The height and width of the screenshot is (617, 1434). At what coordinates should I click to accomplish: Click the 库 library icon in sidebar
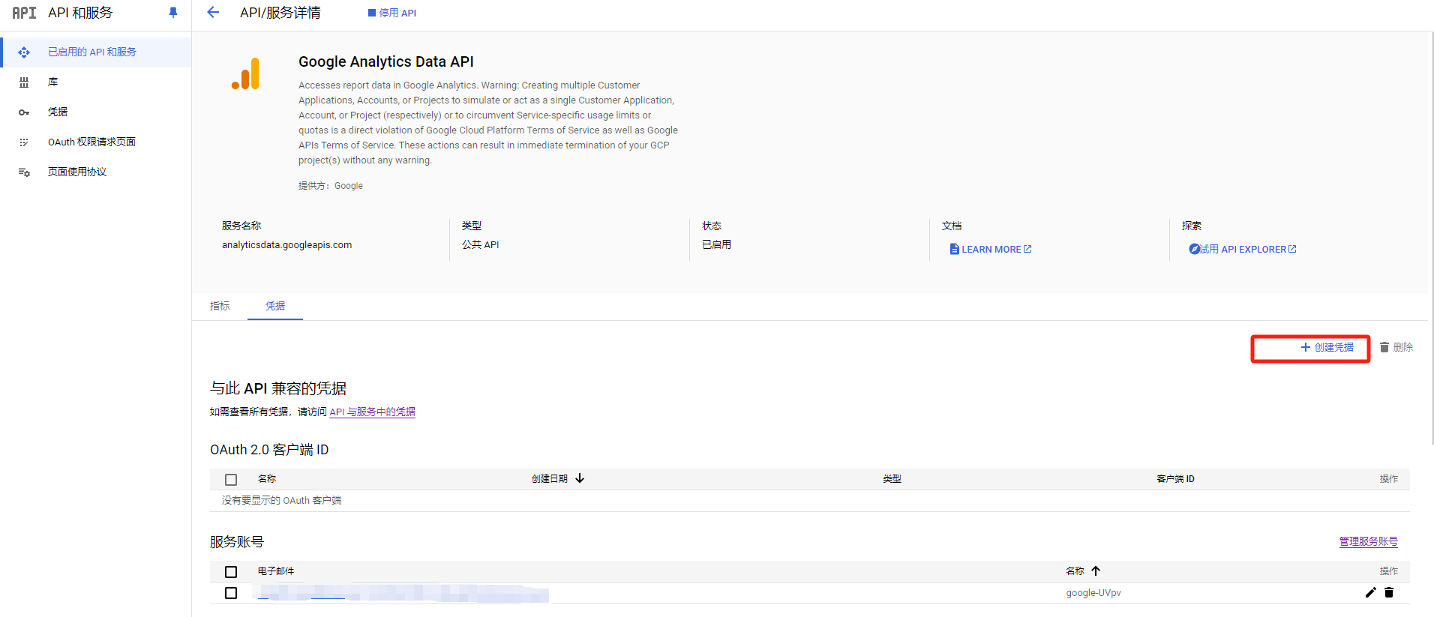pos(24,82)
